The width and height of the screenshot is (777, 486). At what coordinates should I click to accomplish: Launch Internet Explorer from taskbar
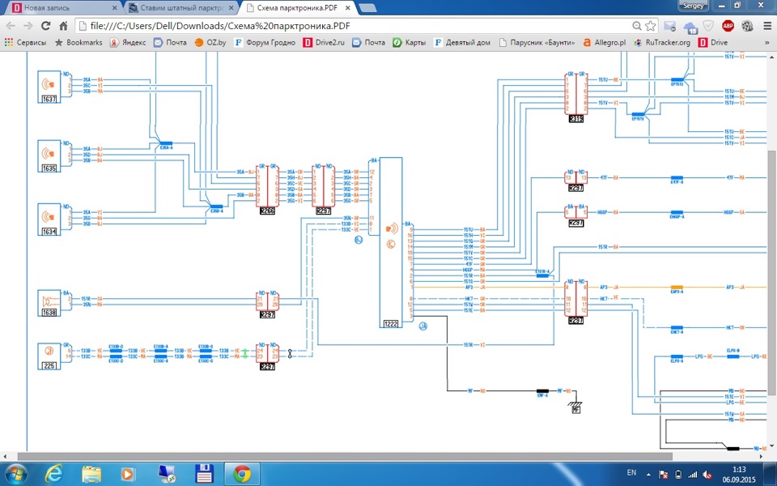click(x=53, y=474)
